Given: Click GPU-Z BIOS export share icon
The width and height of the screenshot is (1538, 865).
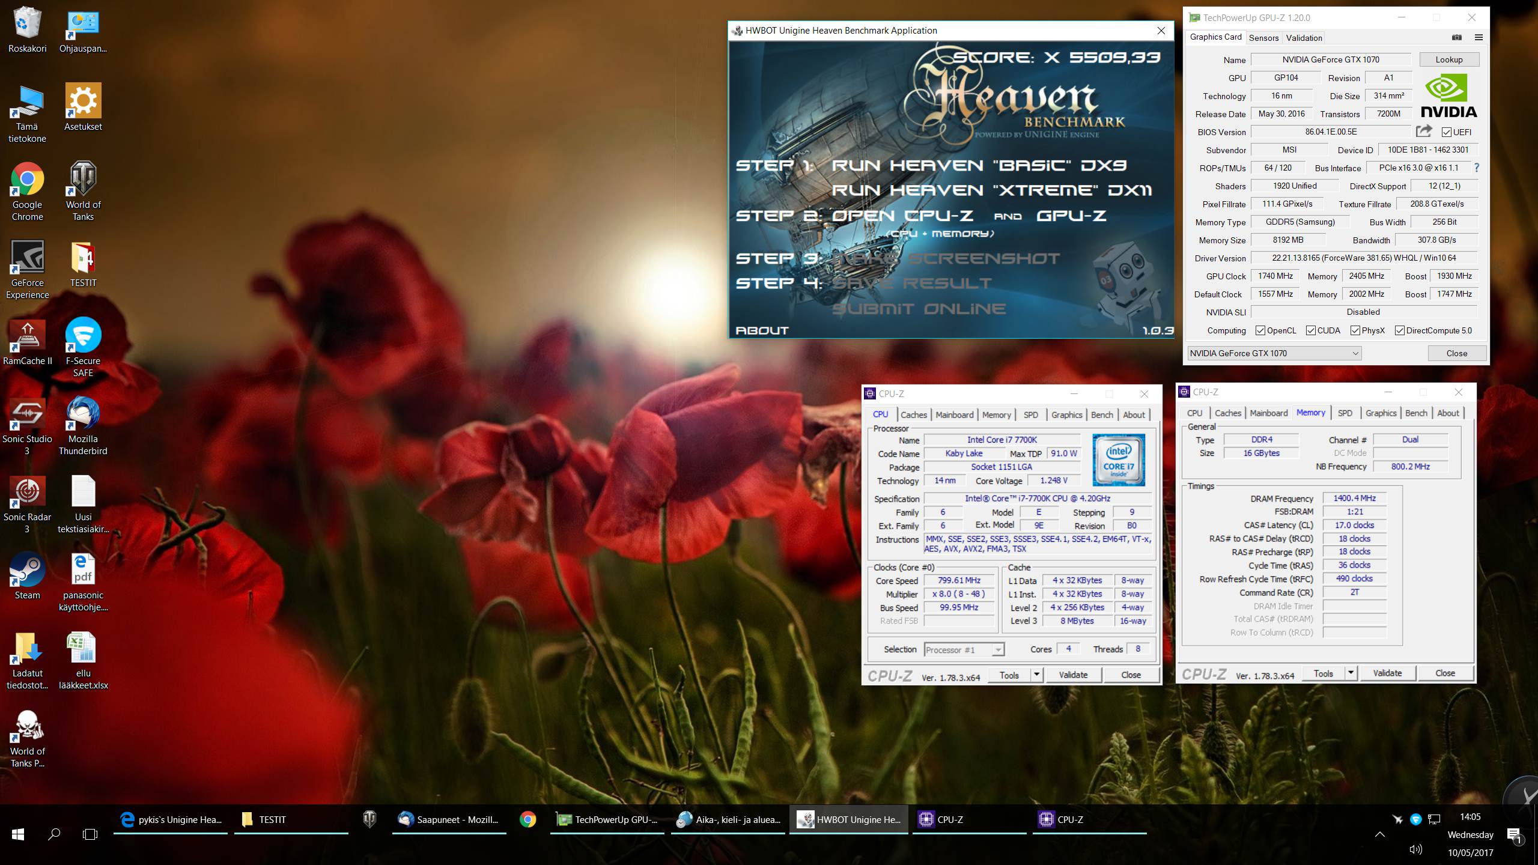Looking at the screenshot, I should click(x=1424, y=131).
